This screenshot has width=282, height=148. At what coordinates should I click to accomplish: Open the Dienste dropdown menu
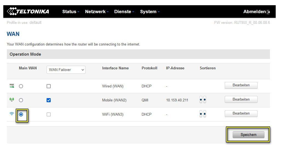(x=124, y=12)
